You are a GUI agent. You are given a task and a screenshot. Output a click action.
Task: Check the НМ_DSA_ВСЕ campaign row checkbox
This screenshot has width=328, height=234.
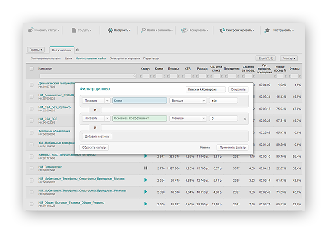pyautogui.click(x=32, y=121)
